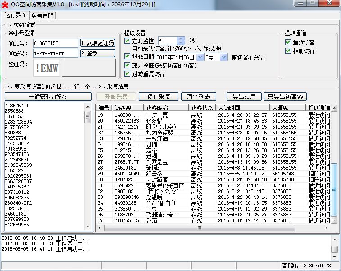Switch to the 免责声明 tab
341x271 pixels.
coord(43,16)
